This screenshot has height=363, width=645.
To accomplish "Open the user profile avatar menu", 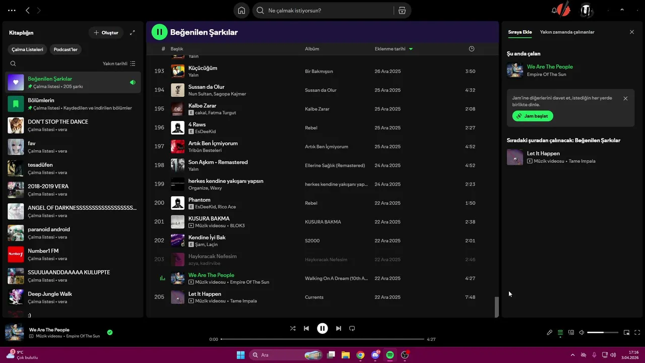I will click(586, 10).
